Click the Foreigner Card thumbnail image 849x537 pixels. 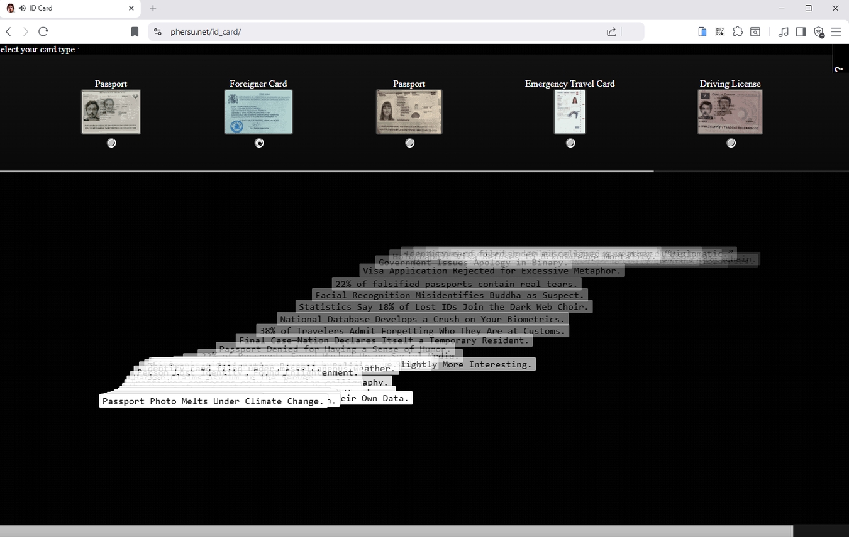258,111
